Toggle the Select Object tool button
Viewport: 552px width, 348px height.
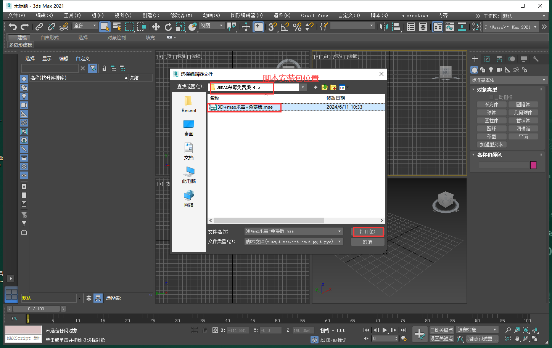[x=105, y=27]
